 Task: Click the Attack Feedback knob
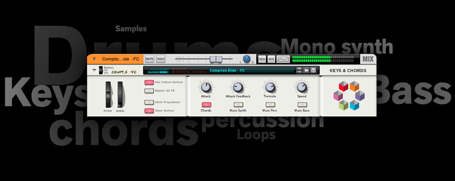[238, 87]
